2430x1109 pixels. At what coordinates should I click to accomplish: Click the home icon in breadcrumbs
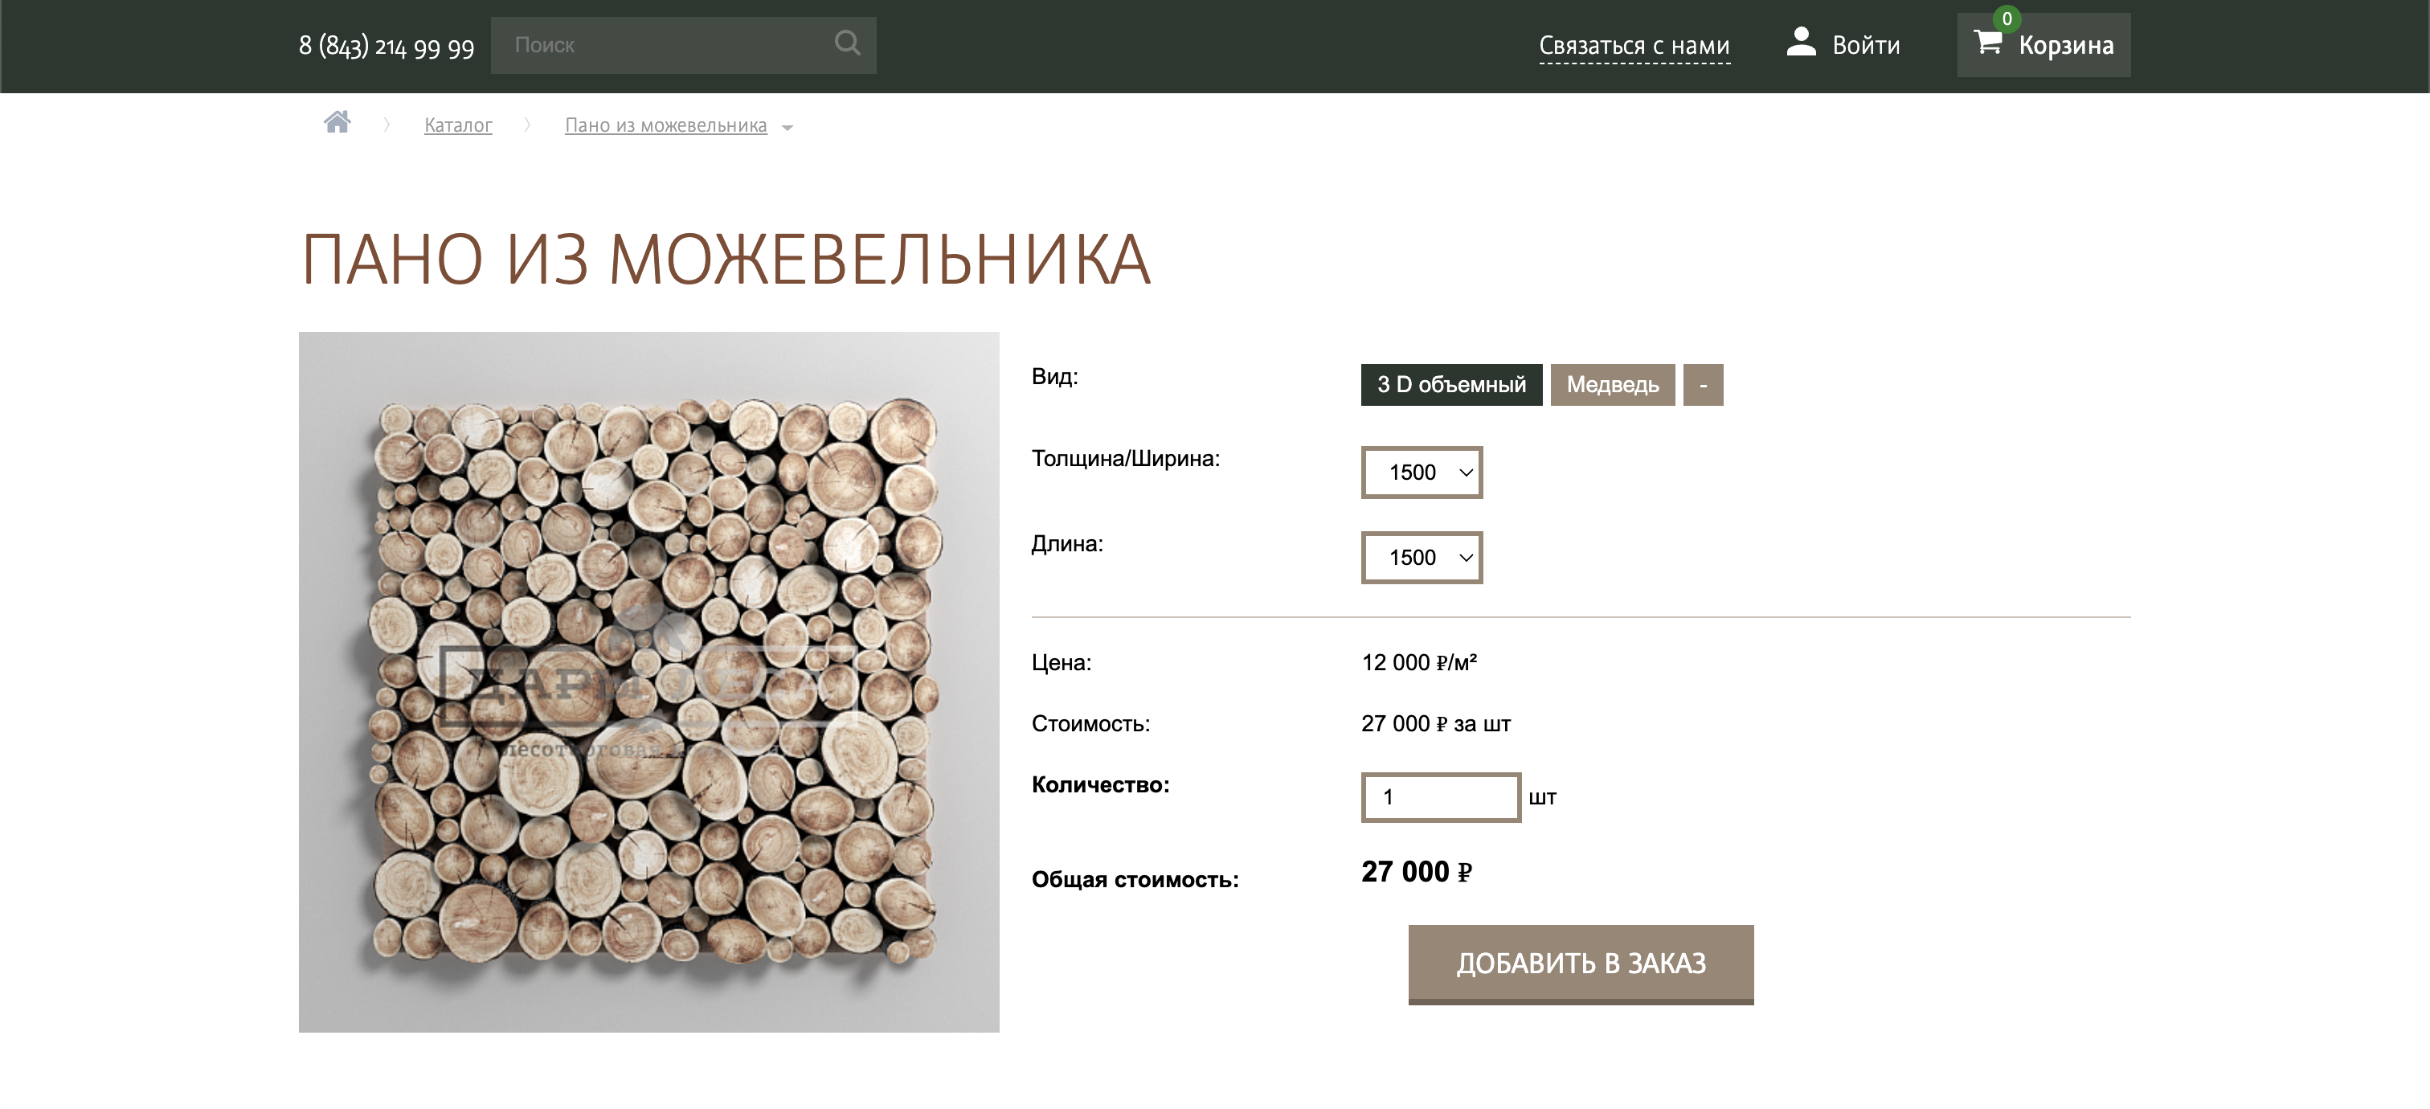click(337, 123)
